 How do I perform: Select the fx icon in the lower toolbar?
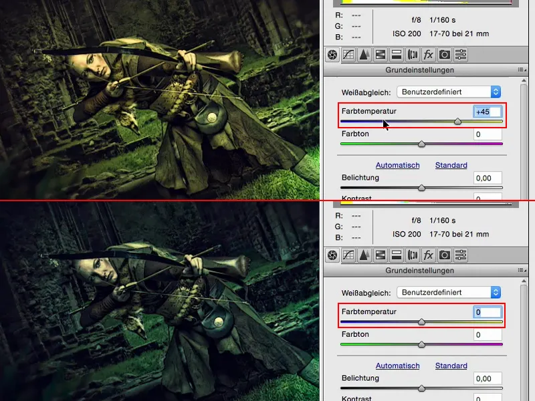click(429, 255)
